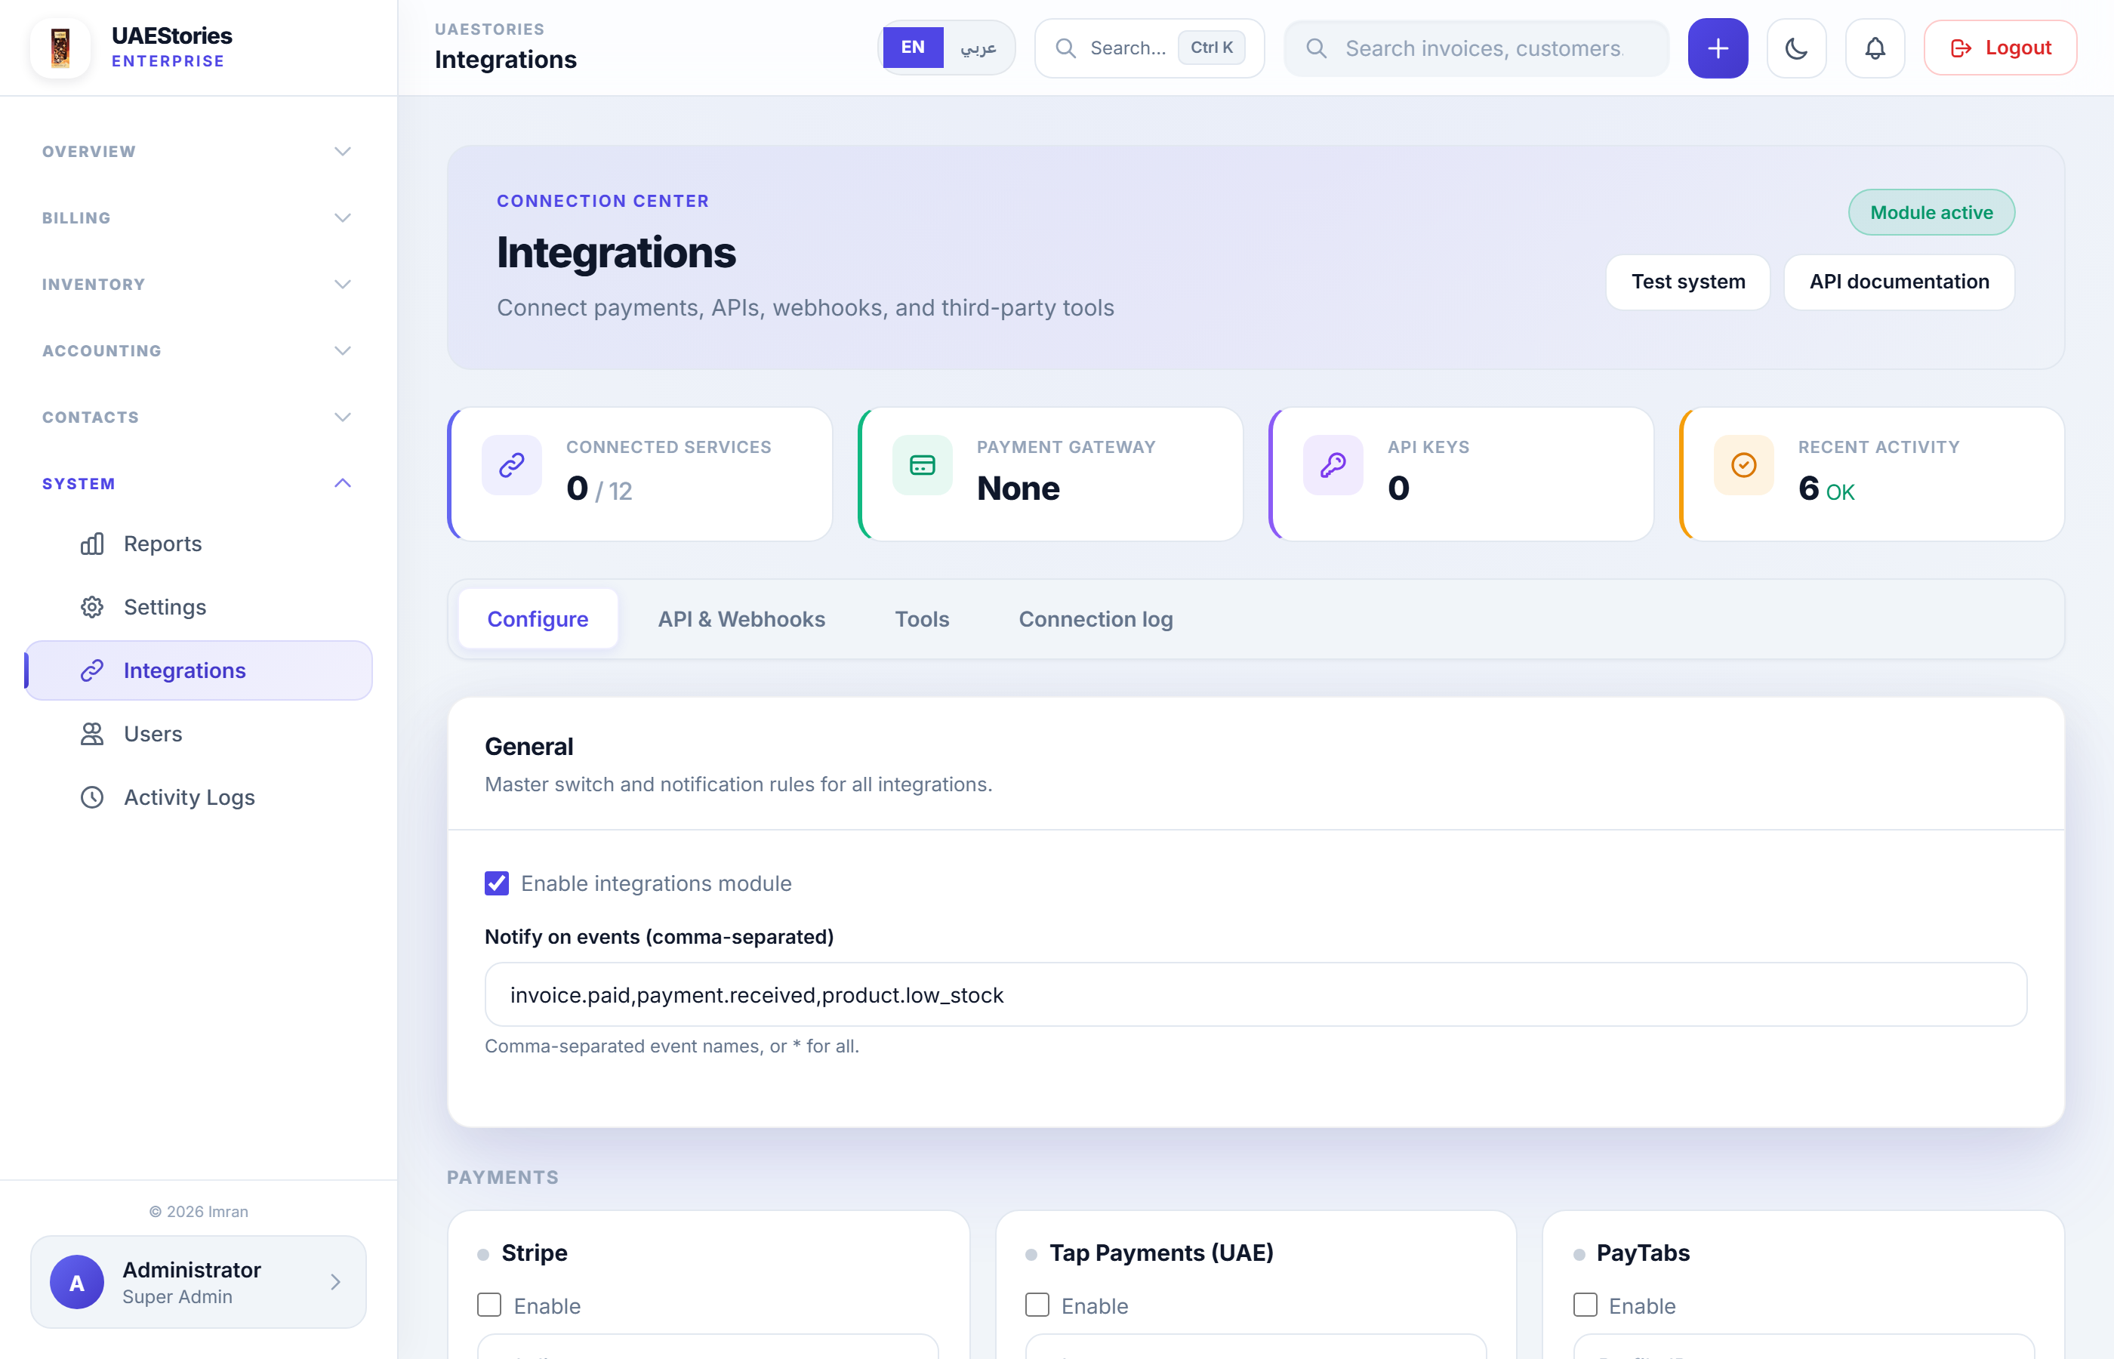Click the PAYMENTS section heading

click(502, 1177)
